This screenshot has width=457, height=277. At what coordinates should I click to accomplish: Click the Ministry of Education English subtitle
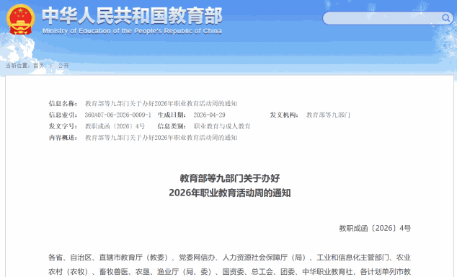click(x=132, y=31)
